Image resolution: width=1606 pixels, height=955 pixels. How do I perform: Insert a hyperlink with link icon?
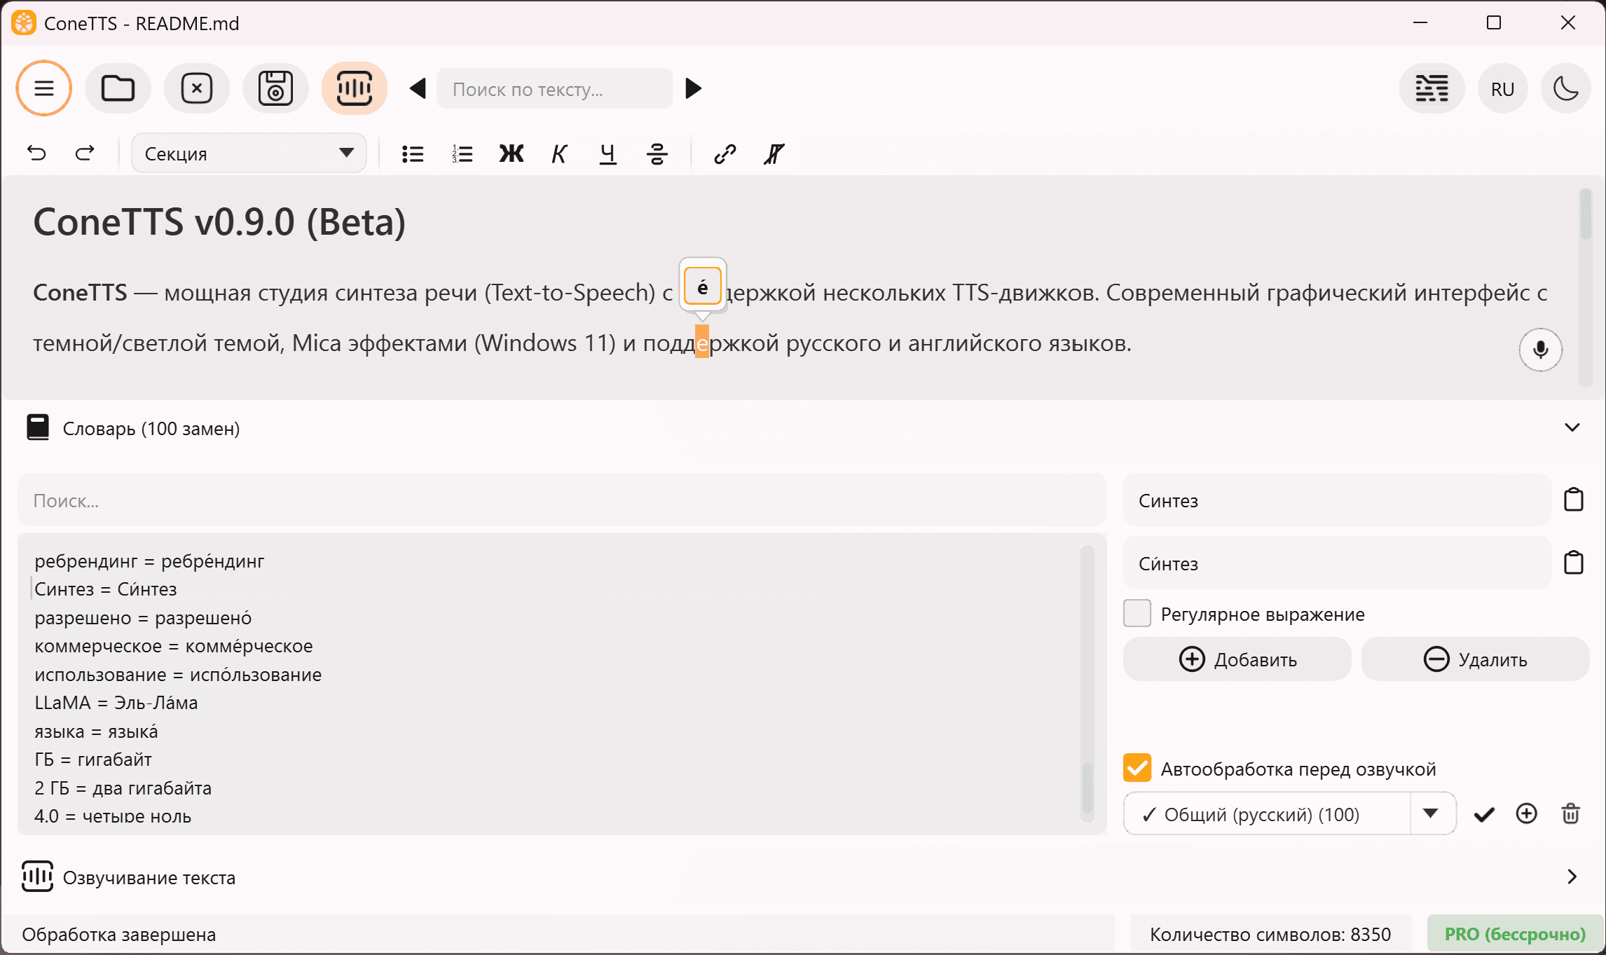pyautogui.click(x=725, y=153)
